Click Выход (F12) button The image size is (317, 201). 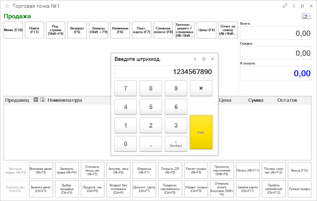[300, 170]
